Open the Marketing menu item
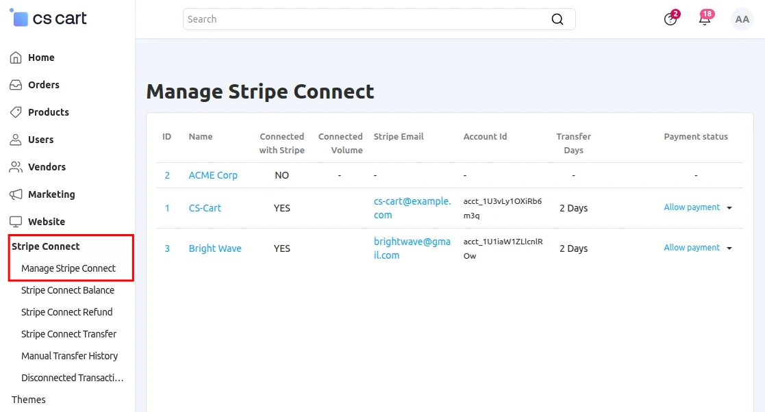The image size is (765, 412). pos(51,194)
